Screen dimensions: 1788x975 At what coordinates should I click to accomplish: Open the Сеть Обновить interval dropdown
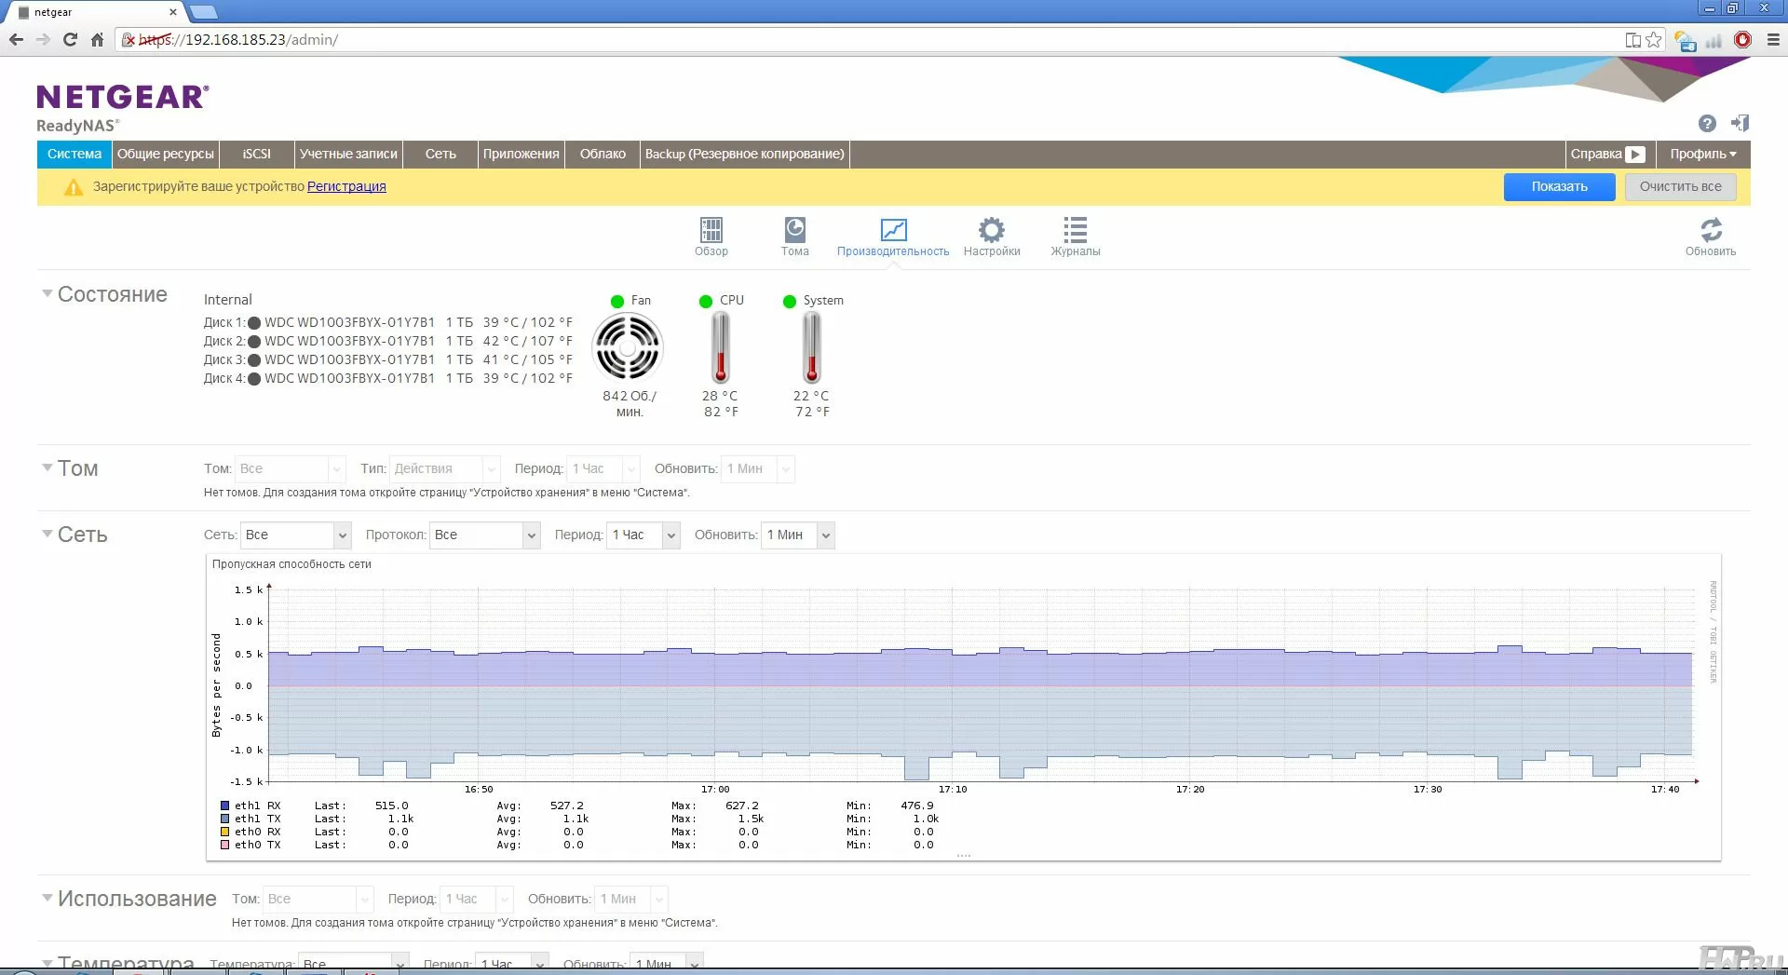798,535
